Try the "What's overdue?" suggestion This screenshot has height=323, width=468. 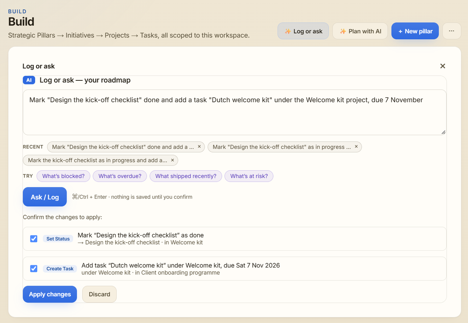coord(120,176)
